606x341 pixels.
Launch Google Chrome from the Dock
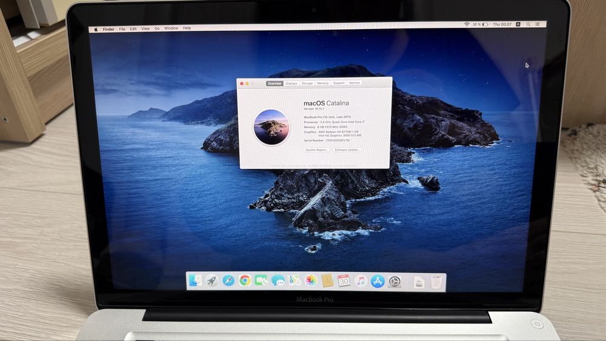245,280
